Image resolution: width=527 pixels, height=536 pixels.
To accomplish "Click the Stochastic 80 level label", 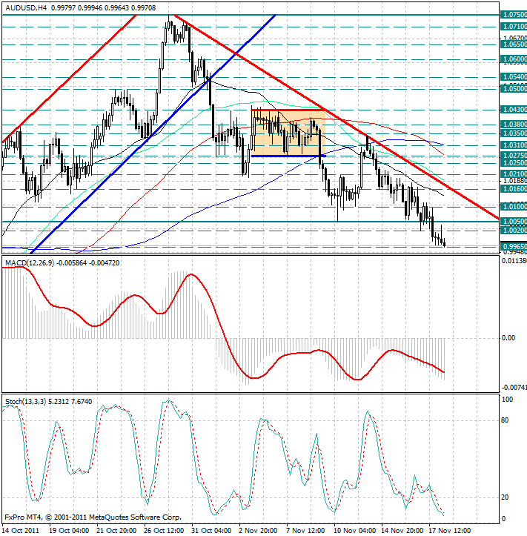I will point(505,420).
